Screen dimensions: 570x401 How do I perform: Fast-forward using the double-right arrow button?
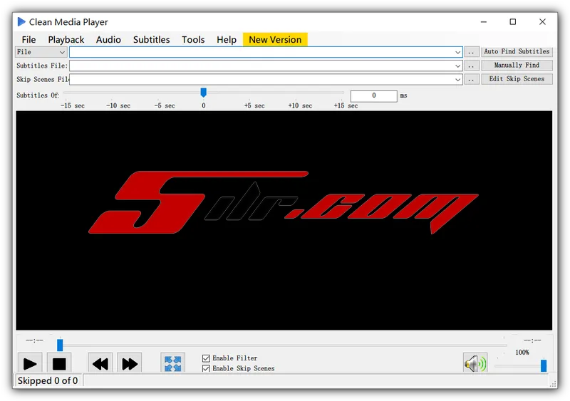pos(130,363)
